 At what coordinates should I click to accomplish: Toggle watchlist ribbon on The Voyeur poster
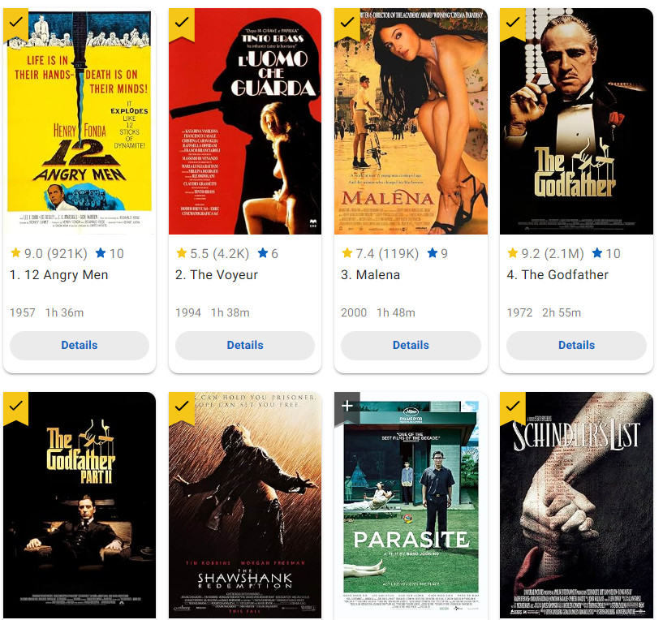pos(182,24)
